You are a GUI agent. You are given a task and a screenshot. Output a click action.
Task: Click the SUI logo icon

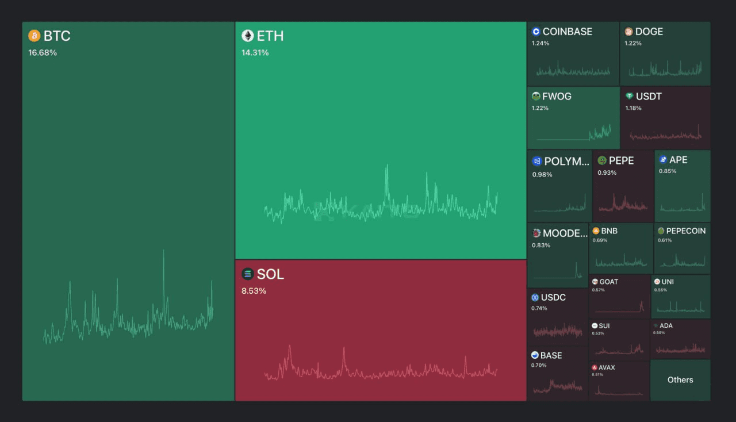click(x=595, y=325)
